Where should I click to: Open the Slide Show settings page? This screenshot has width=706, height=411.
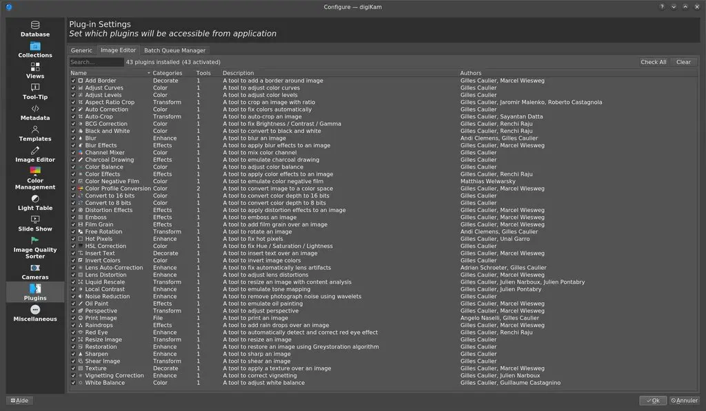pos(34,226)
